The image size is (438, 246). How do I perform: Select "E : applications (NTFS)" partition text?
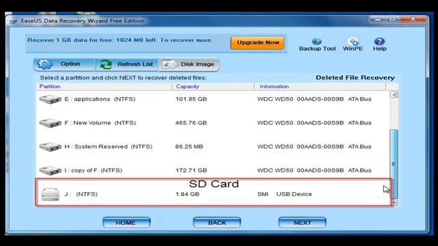pyautogui.click(x=100, y=99)
